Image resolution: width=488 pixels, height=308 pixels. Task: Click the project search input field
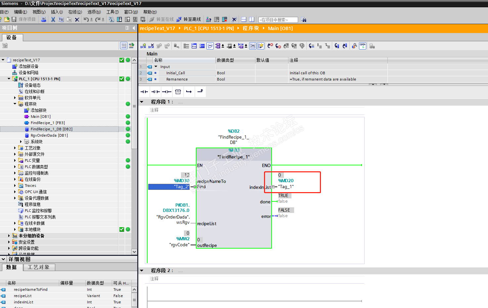point(278,20)
